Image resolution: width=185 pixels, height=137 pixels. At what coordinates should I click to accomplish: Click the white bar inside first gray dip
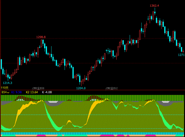(53, 102)
